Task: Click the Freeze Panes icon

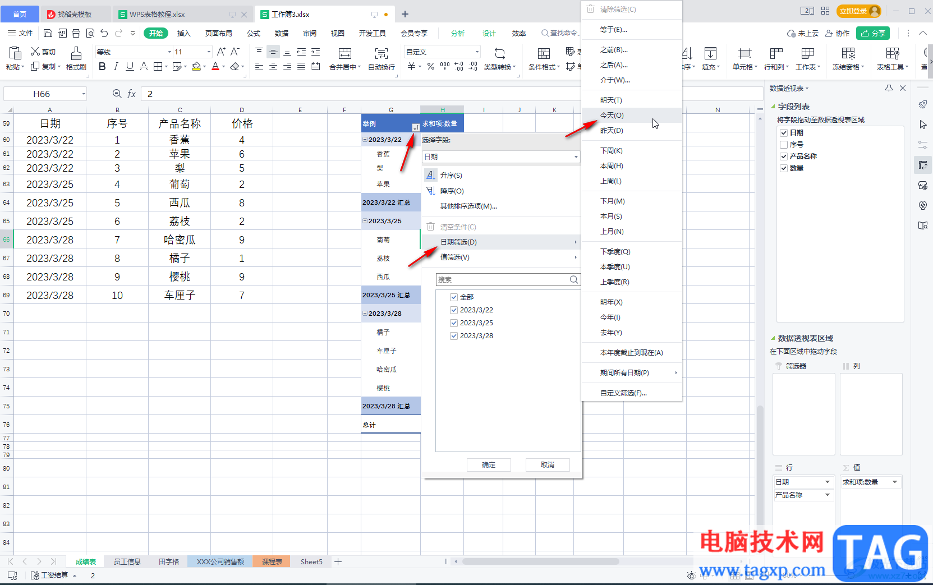Action: click(848, 53)
